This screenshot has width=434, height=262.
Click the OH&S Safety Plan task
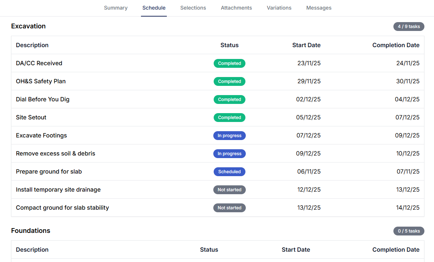pos(41,81)
